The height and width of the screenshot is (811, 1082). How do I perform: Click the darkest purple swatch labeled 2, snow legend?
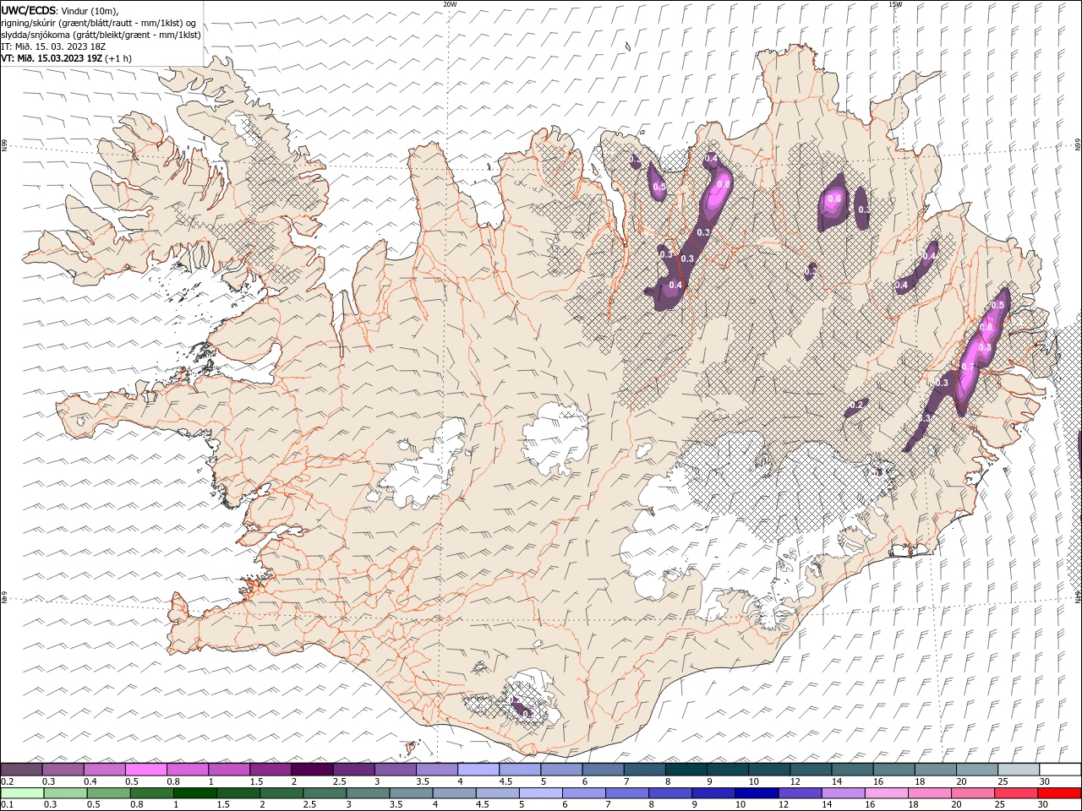point(312,770)
